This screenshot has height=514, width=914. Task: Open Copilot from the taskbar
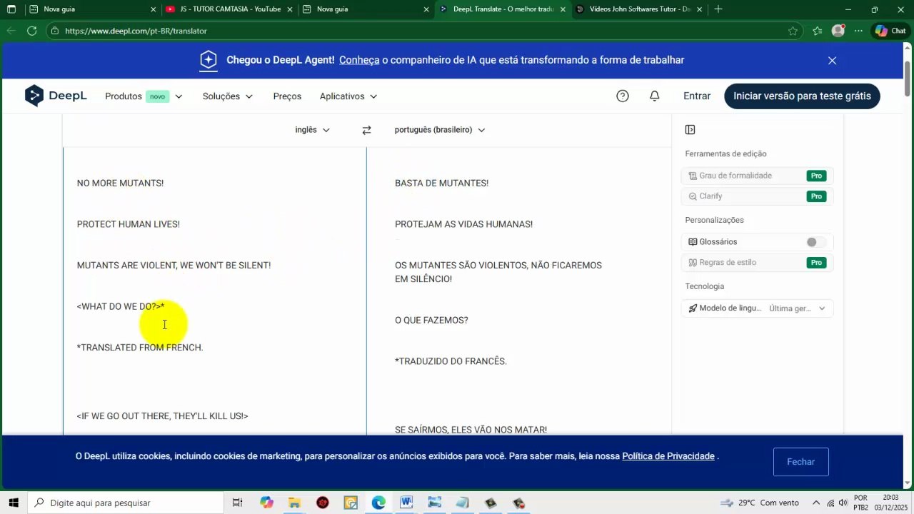[x=266, y=503]
